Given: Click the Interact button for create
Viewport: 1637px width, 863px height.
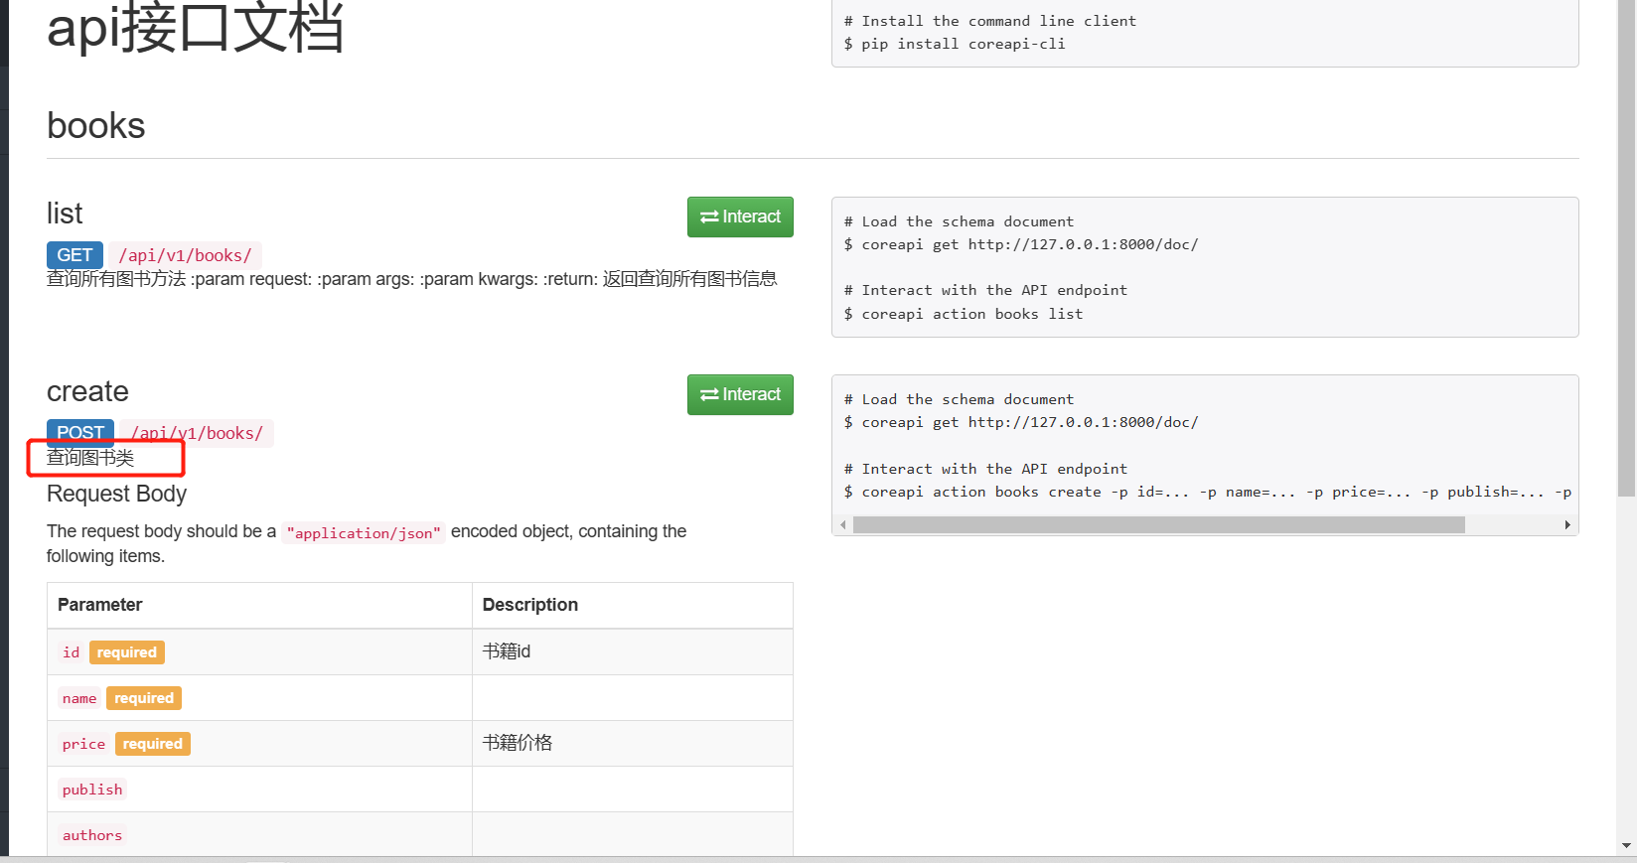Looking at the screenshot, I should (x=740, y=394).
